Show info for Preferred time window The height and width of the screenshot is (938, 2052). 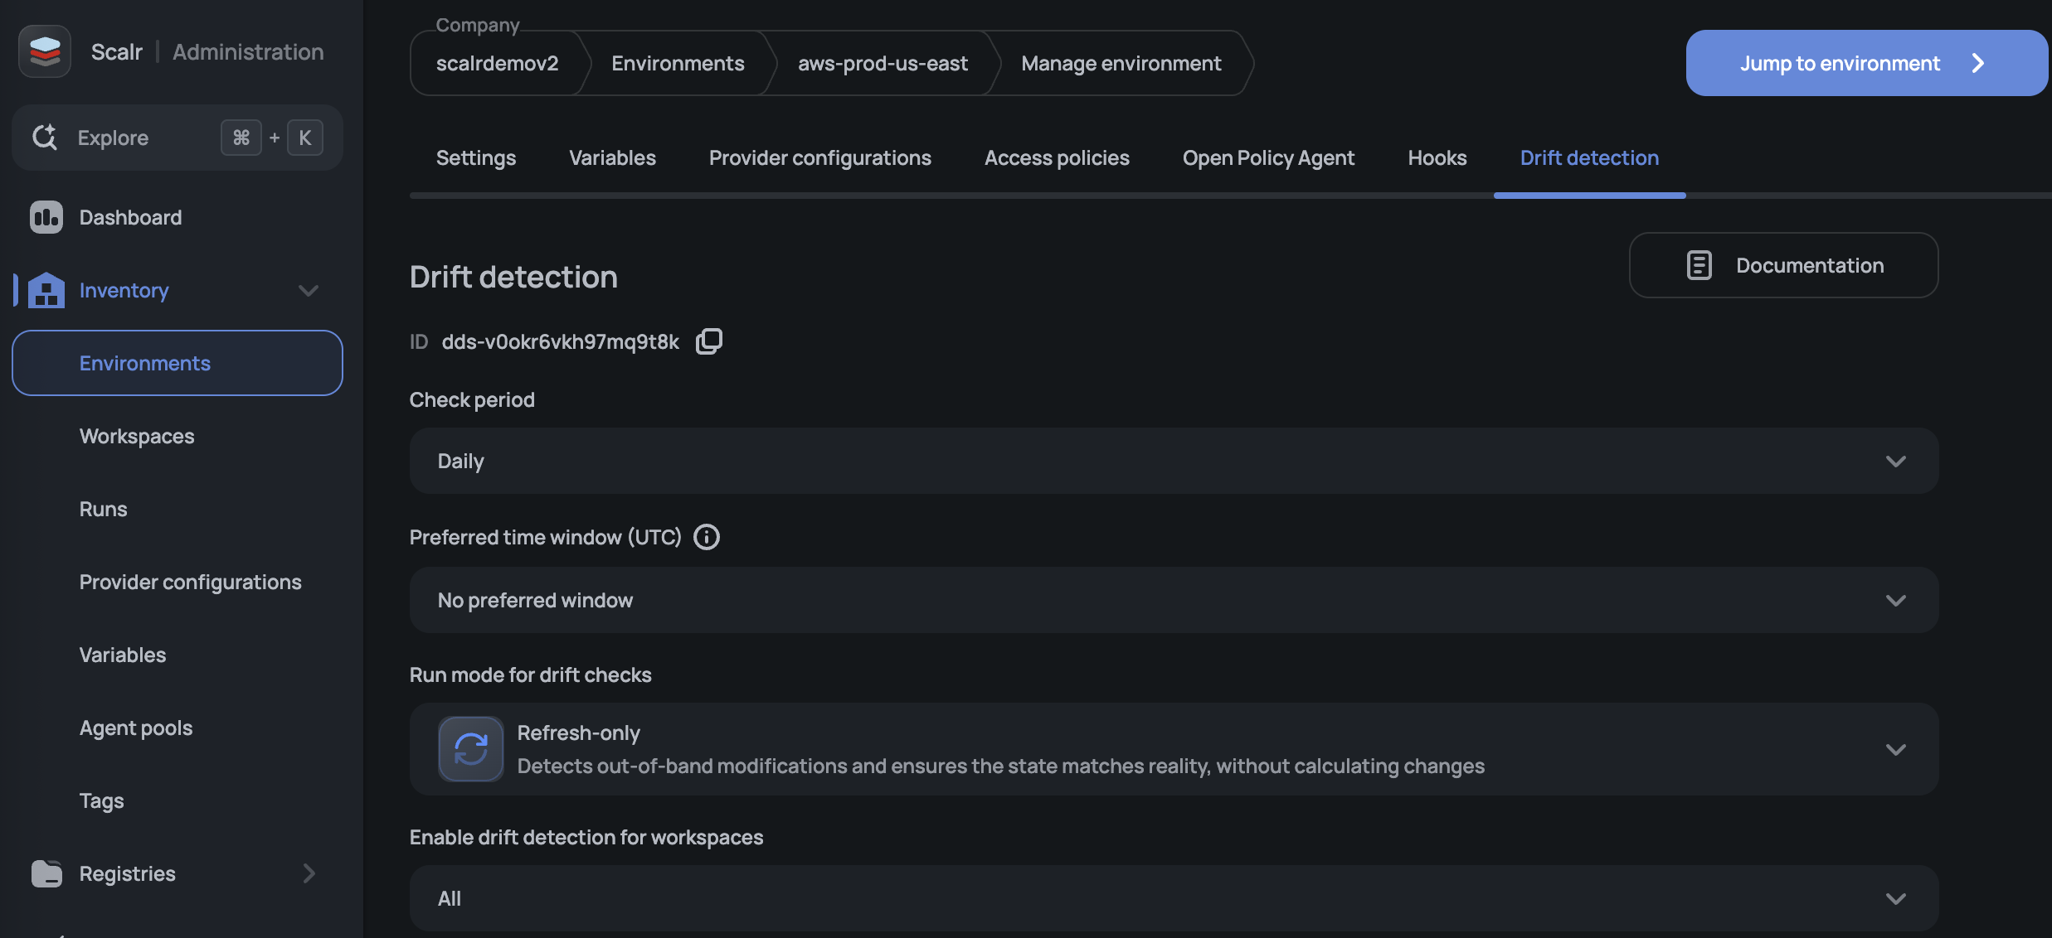click(707, 537)
